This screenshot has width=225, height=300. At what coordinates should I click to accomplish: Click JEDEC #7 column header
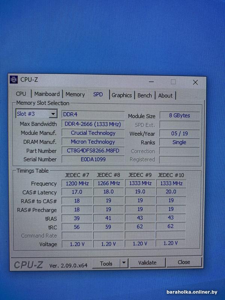[77, 175]
